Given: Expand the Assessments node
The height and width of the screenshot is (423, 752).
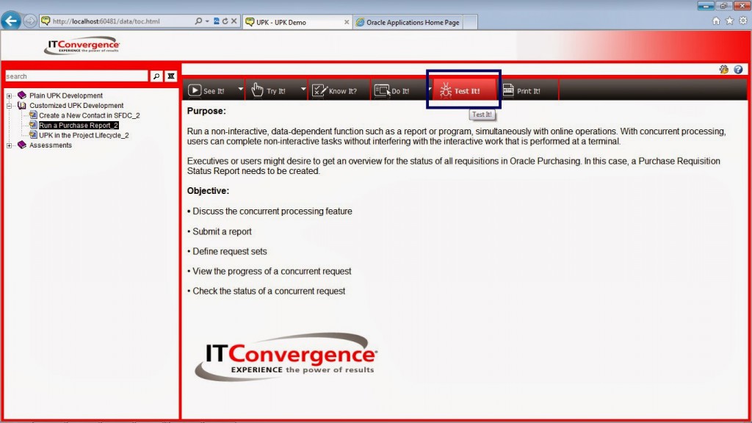Looking at the screenshot, I should click(x=9, y=145).
